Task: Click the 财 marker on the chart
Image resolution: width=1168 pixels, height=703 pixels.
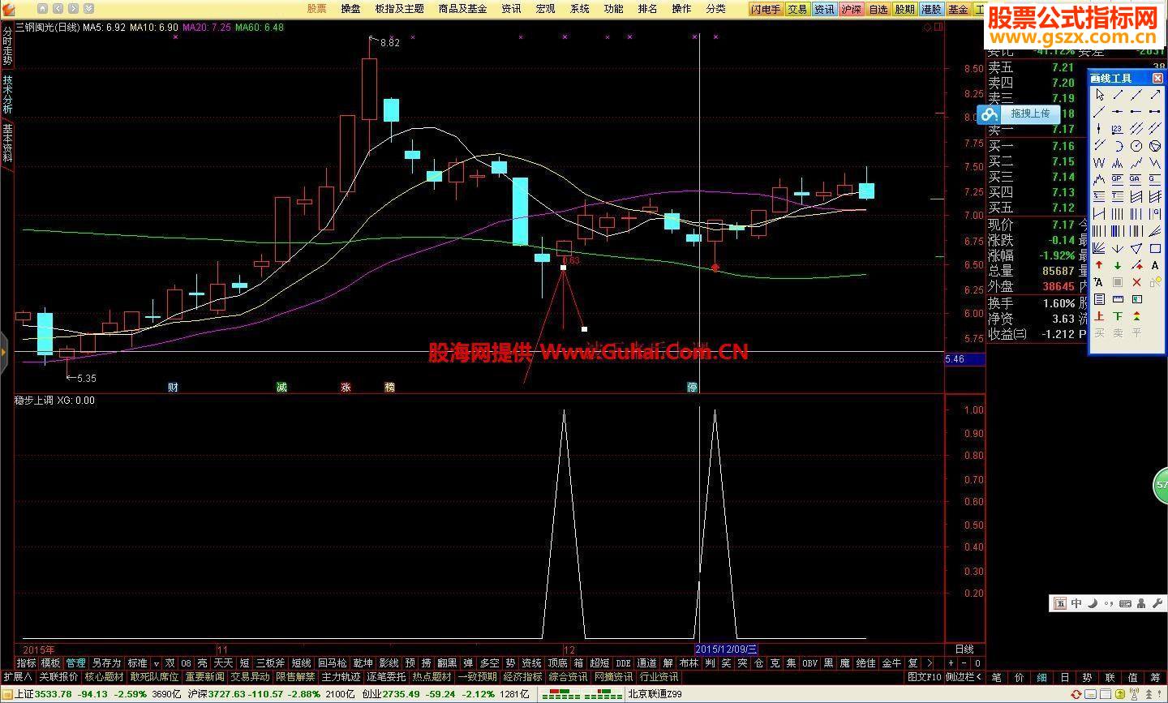Action: coord(173,388)
